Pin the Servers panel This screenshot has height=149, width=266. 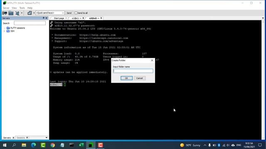(x=43, y=18)
